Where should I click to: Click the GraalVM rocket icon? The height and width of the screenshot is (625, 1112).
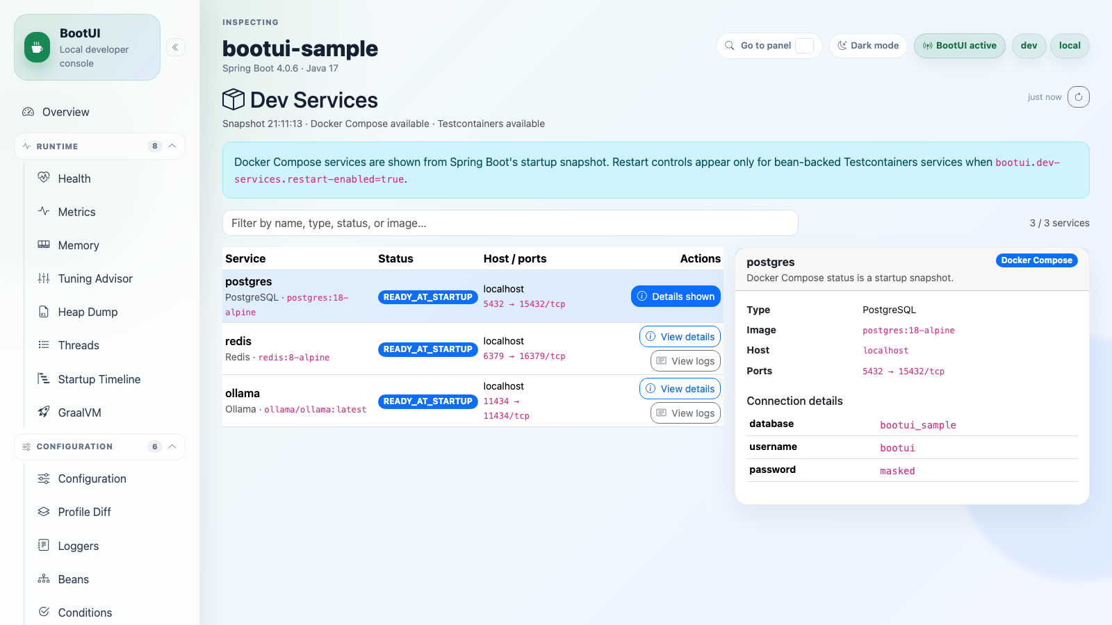(44, 412)
